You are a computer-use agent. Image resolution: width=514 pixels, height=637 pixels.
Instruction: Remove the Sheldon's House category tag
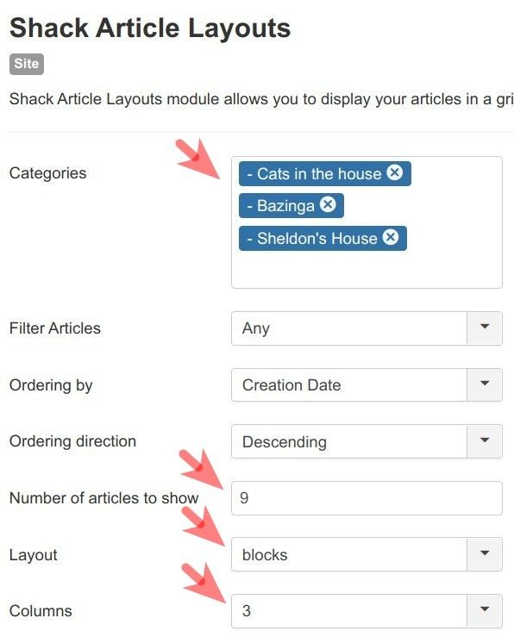[391, 236]
